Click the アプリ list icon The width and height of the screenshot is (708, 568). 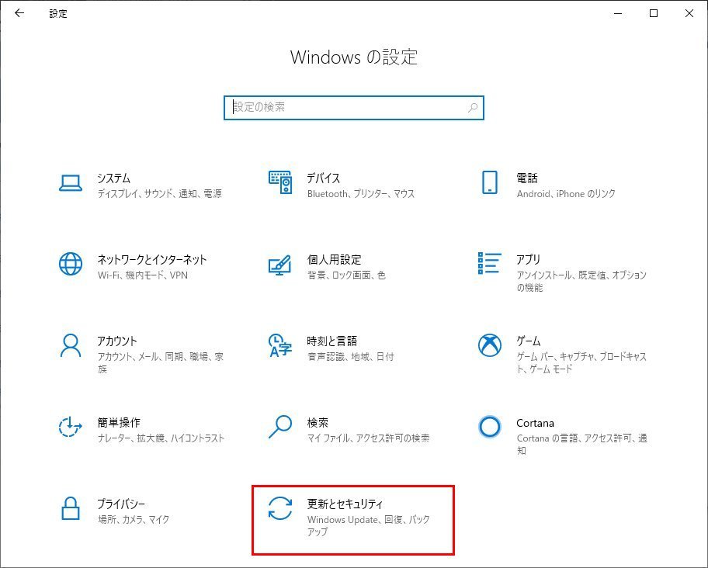pos(489,264)
